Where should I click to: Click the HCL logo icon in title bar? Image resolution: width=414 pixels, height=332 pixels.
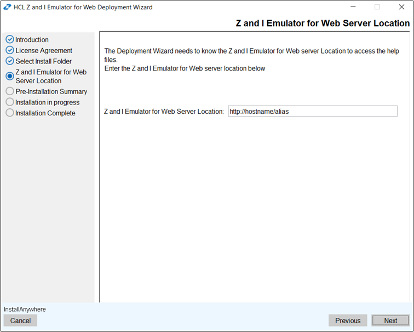(x=7, y=7)
